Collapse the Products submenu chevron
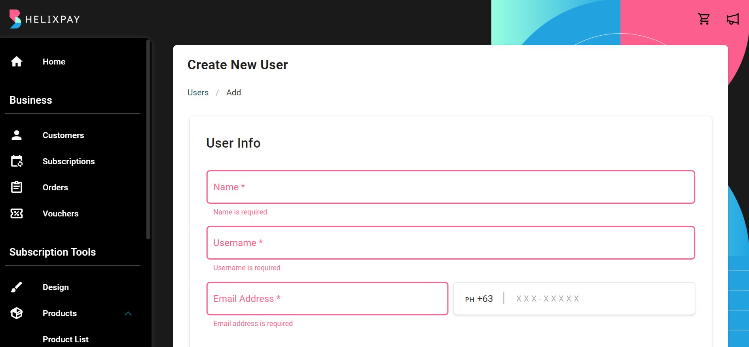749x347 pixels. [x=128, y=313]
